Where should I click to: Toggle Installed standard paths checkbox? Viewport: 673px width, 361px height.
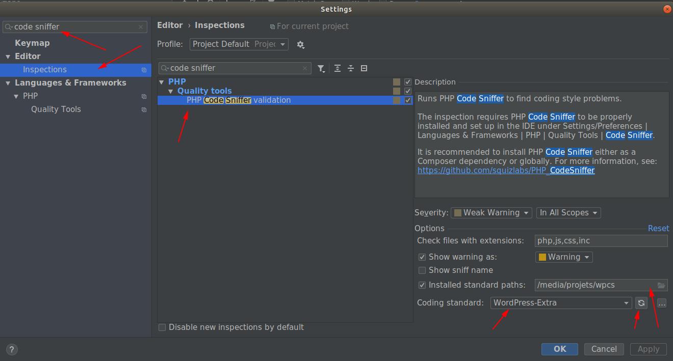tap(422, 285)
